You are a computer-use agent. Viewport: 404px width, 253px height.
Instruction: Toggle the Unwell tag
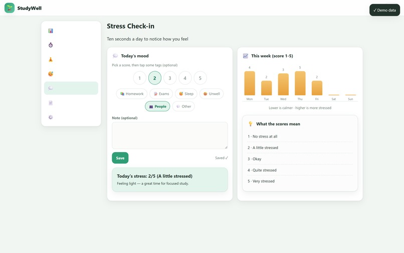(212, 94)
